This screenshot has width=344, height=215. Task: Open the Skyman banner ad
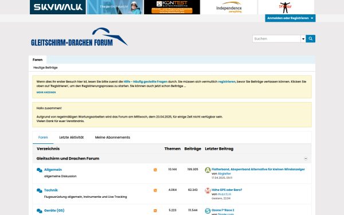coord(286,7)
